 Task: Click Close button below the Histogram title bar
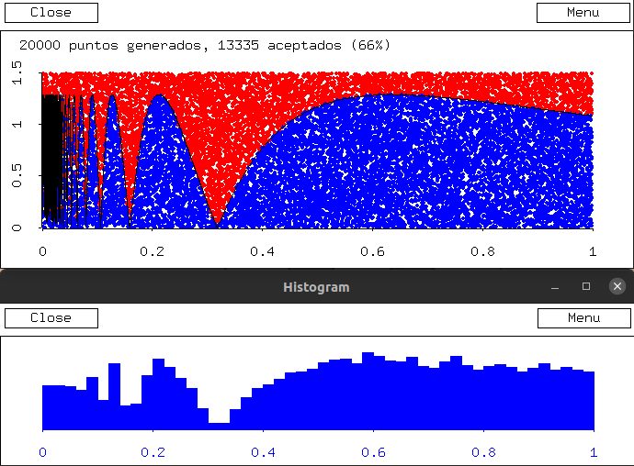(51, 318)
